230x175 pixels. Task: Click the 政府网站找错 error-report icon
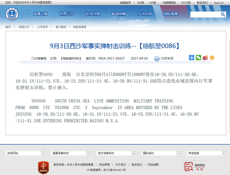[x=194, y=166]
